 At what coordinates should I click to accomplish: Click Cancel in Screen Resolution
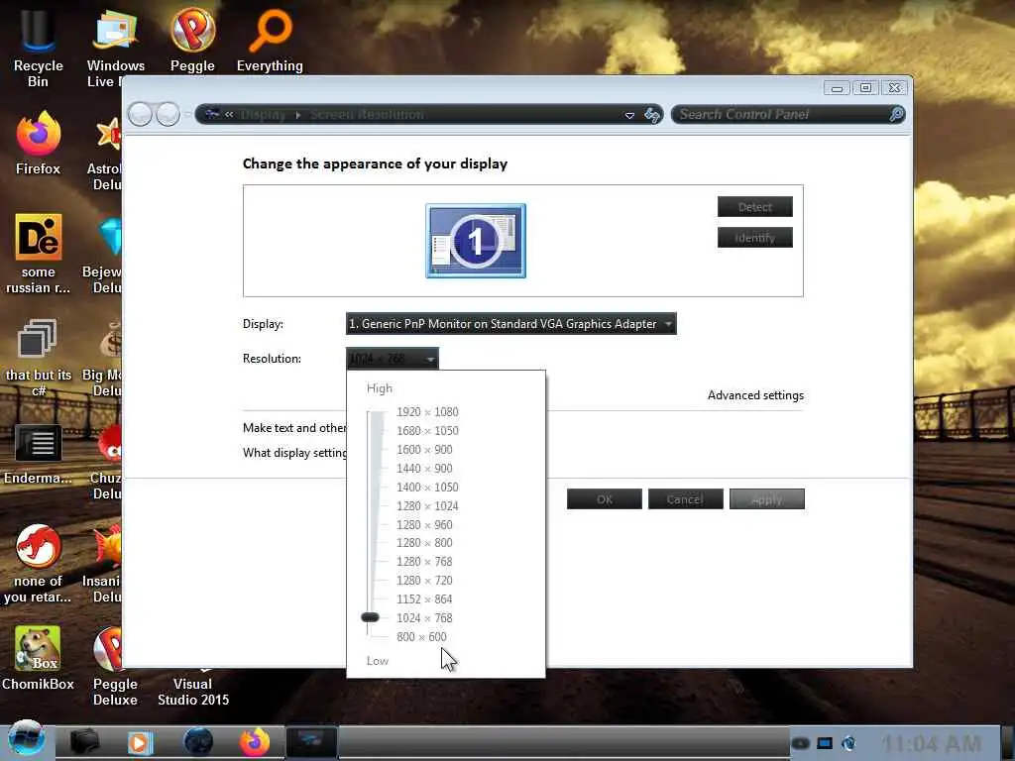point(686,499)
